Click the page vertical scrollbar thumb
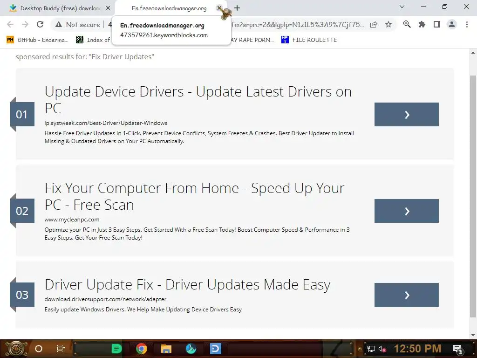The image size is (477, 358). click(473, 196)
